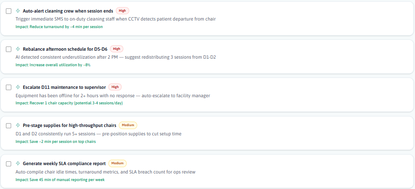Click the High badge on Auto-alert card
Image resolution: width=415 pixels, height=189 pixels.
coord(122,10)
